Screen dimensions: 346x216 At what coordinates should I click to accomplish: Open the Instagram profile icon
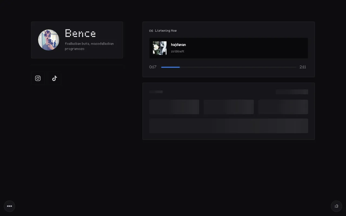pyautogui.click(x=38, y=78)
